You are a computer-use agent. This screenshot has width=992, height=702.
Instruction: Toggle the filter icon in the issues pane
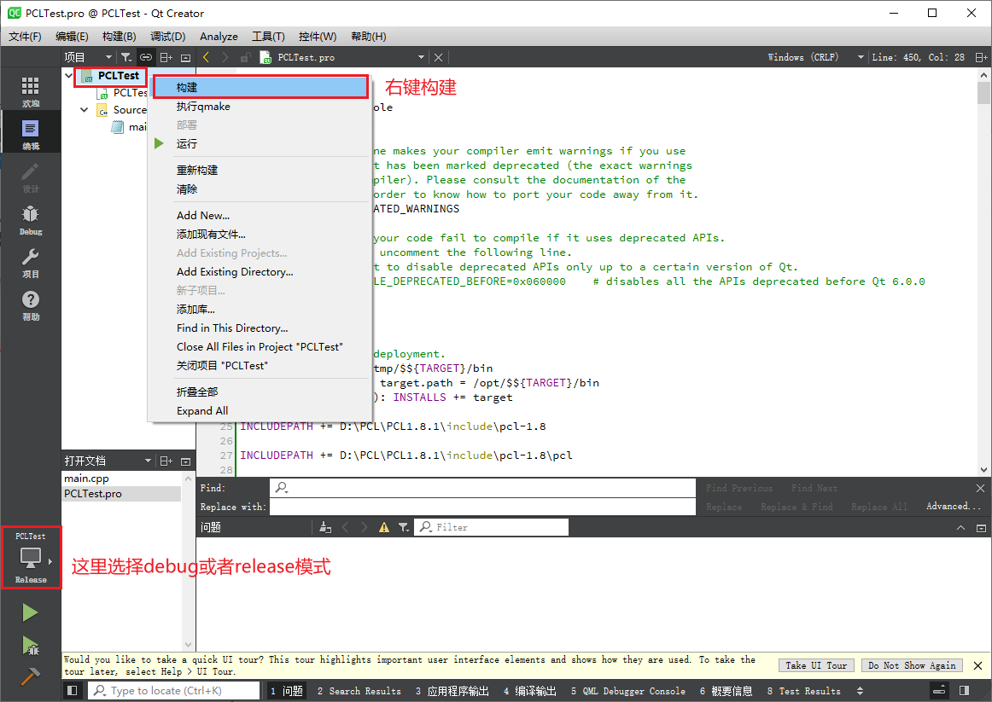coord(403,527)
